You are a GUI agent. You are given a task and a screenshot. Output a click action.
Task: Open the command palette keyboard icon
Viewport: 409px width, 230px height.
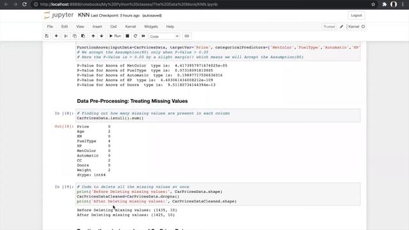click(187, 36)
